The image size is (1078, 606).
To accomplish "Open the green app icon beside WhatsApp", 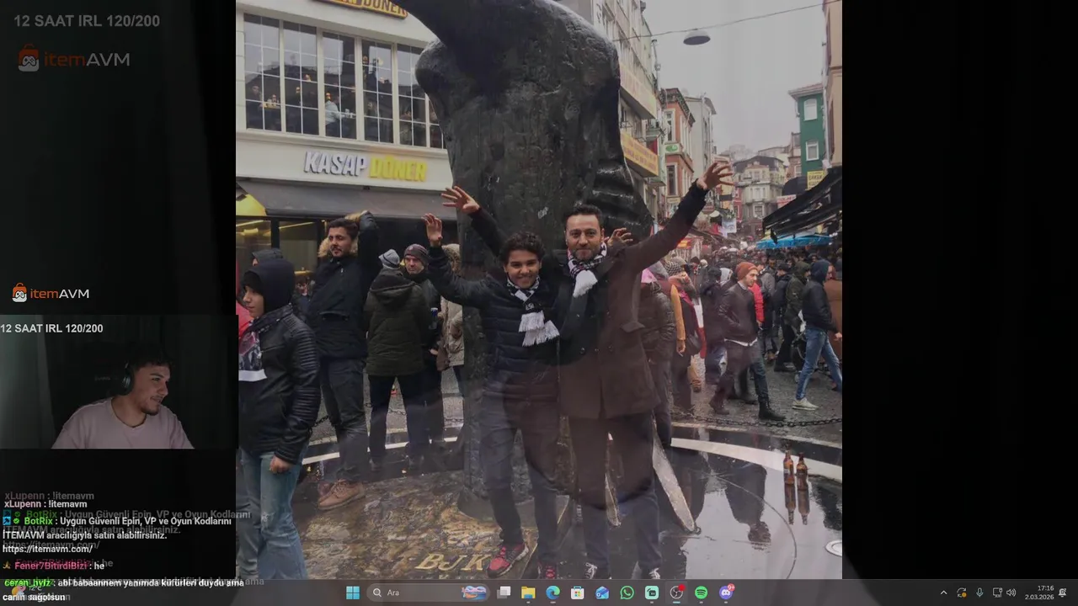I will coord(652,593).
